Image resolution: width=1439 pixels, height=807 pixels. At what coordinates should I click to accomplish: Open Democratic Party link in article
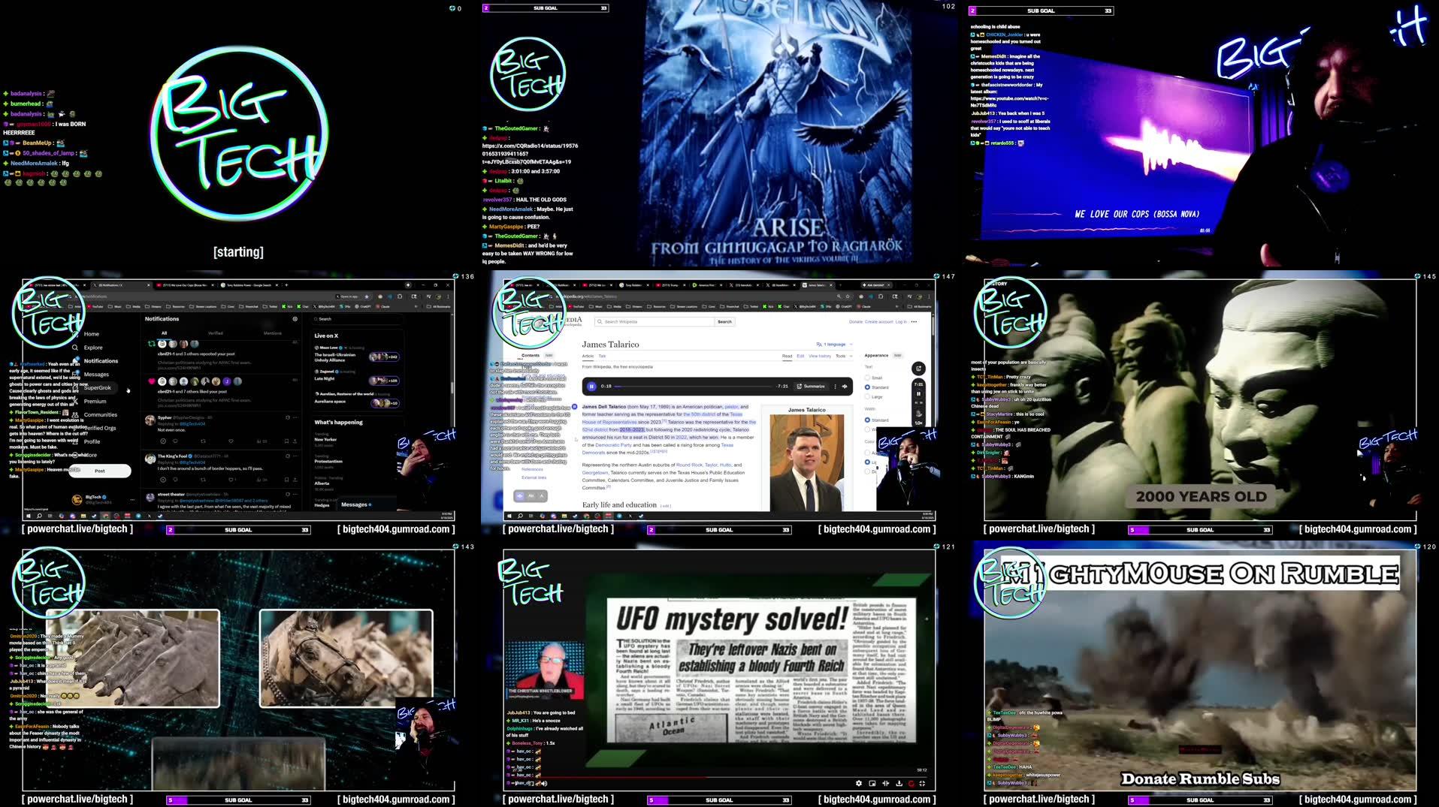pyautogui.click(x=613, y=445)
